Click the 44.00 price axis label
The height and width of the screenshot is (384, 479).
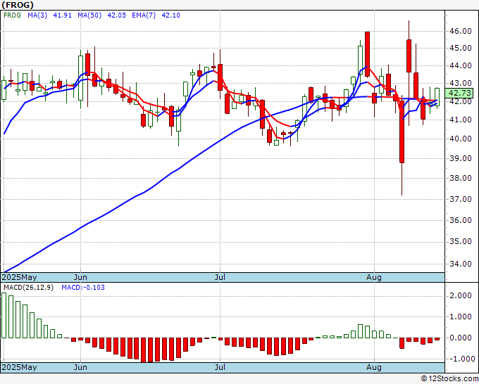coord(460,65)
